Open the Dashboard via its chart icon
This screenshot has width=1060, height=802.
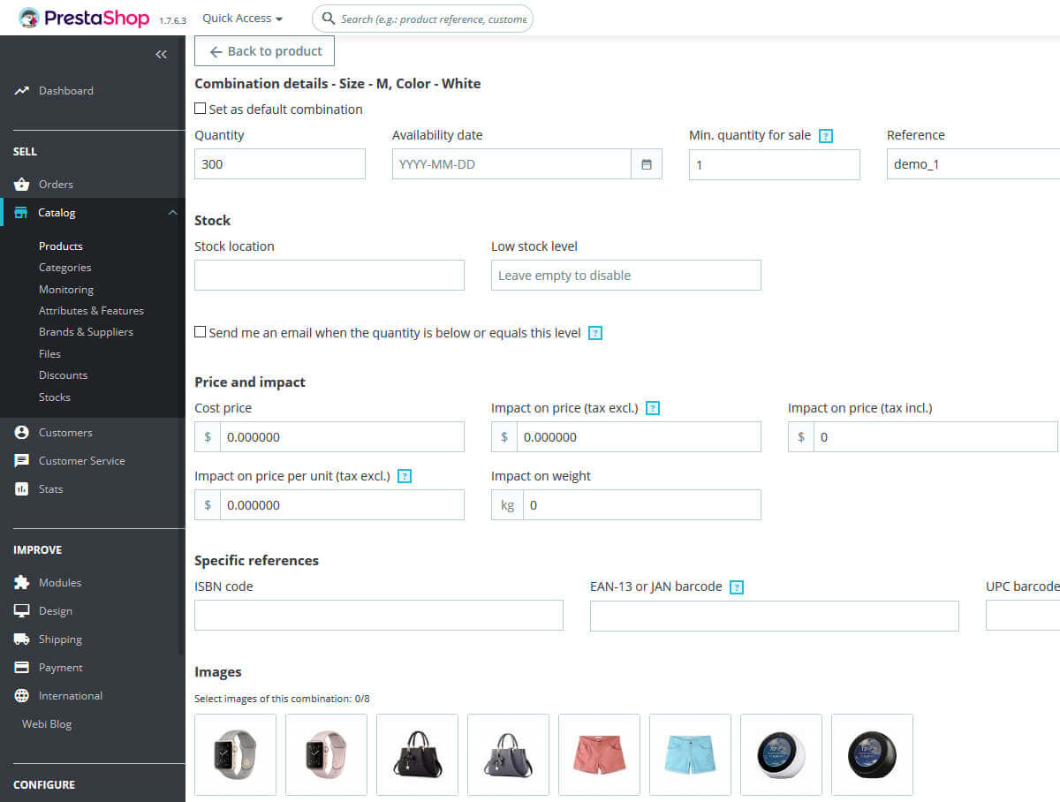click(x=21, y=90)
